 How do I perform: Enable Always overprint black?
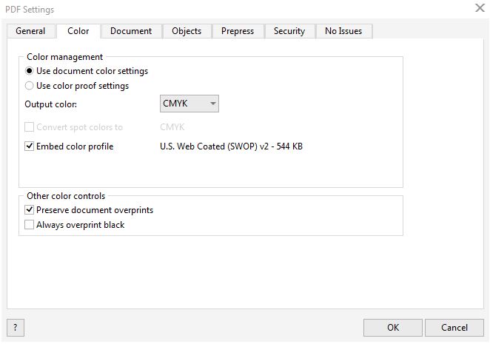pos(29,225)
